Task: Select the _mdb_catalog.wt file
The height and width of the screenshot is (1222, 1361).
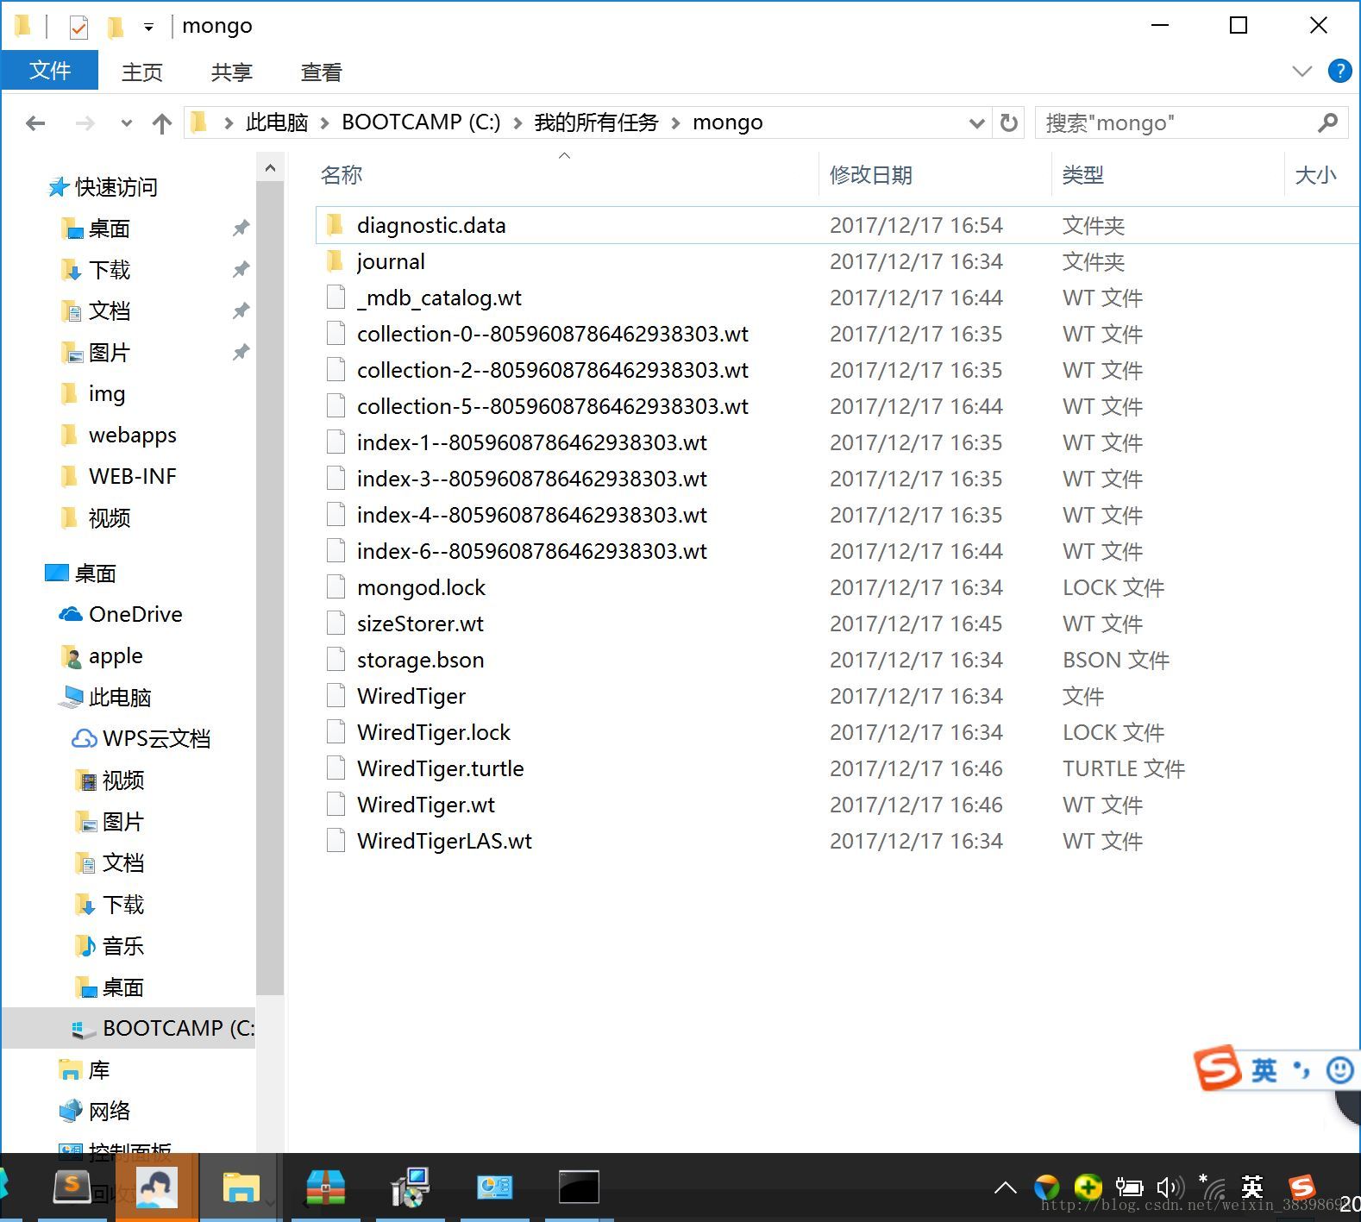Action: click(x=439, y=298)
